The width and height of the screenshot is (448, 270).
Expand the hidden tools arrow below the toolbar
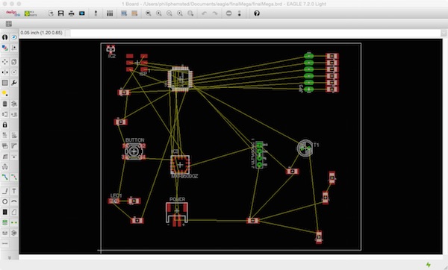[x=9, y=257]
